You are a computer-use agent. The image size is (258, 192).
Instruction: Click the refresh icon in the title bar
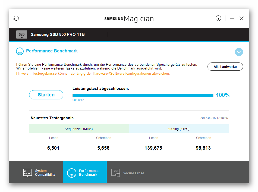pos(16,18)
